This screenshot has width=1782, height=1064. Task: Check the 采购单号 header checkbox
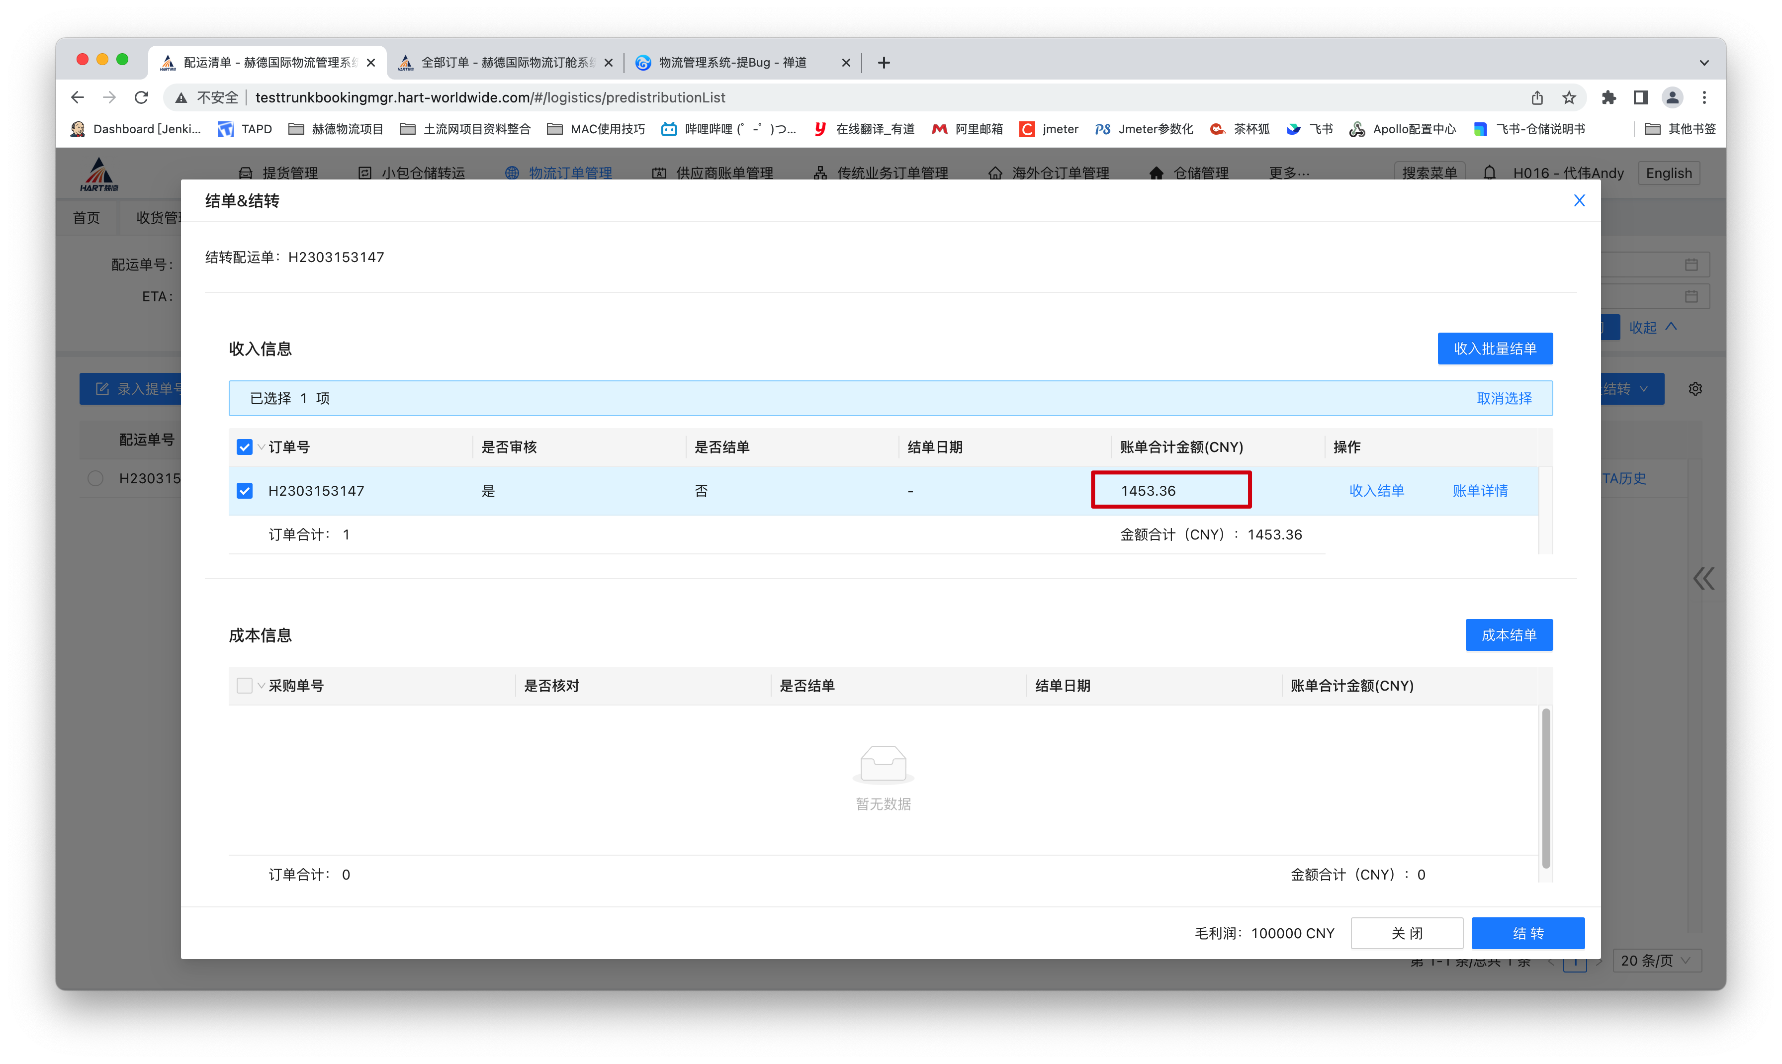245,686
